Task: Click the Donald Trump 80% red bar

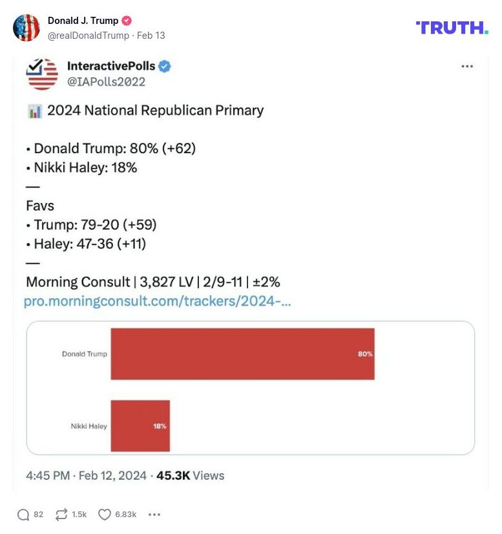Action: point(242,354)
